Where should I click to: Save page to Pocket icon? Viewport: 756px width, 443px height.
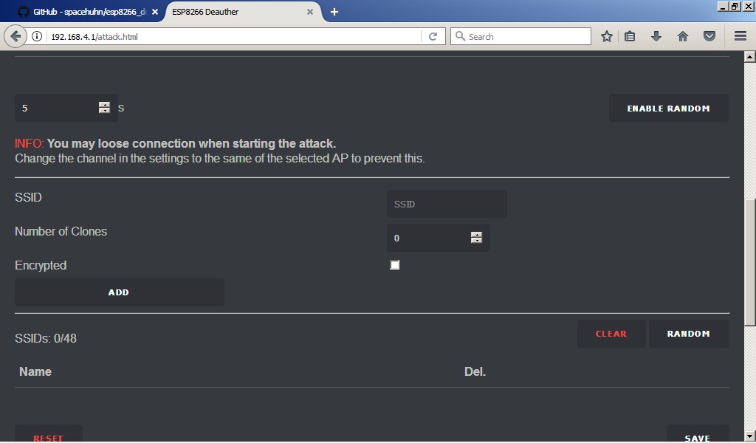click(x=709, y=37)
